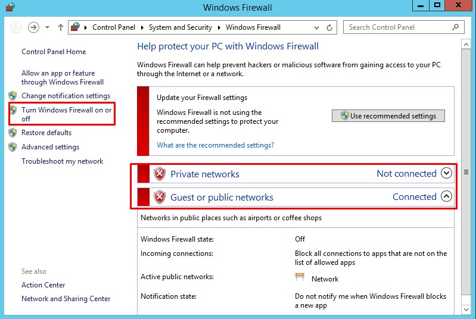This screenshot has width=476, height=319.
Task: Click shield icon beside Turn Windows Firewall on or off
Action: point(13,110)
